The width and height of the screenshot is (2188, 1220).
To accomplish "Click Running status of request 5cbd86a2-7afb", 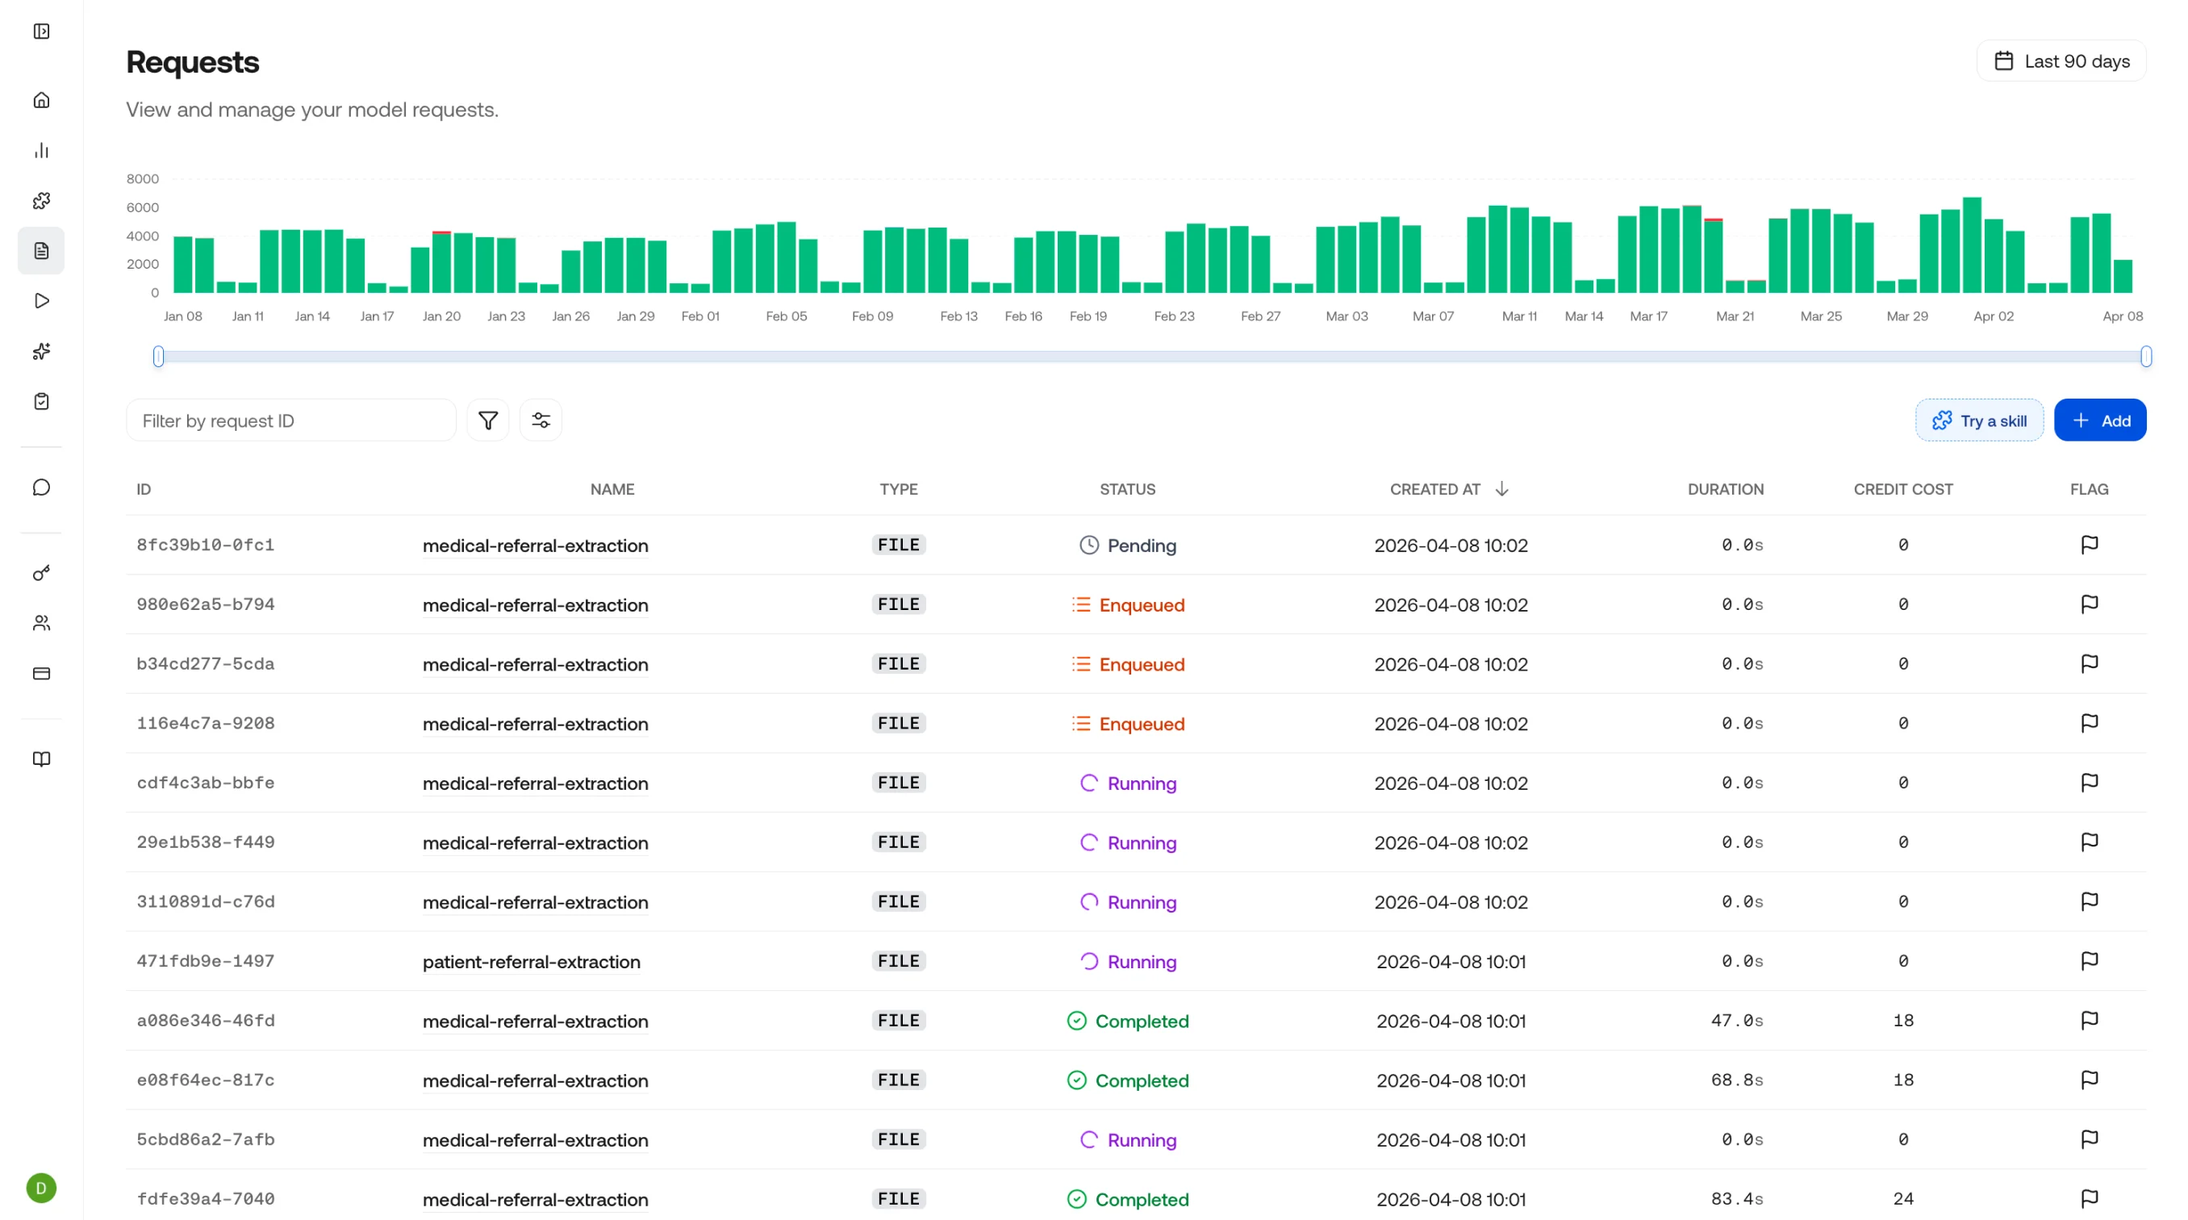I will point(1127,1140).
